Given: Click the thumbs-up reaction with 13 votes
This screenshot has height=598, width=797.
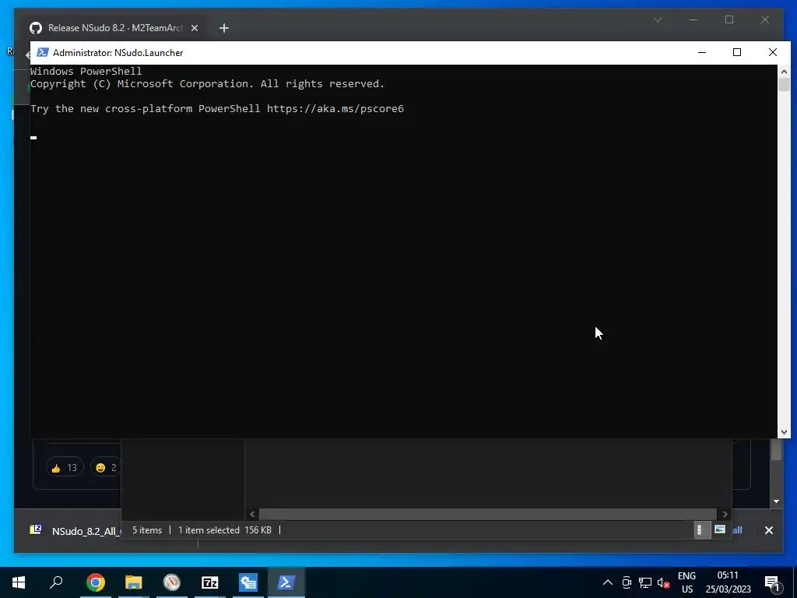Looking at the screenshot, I should [x=64, y=467].
